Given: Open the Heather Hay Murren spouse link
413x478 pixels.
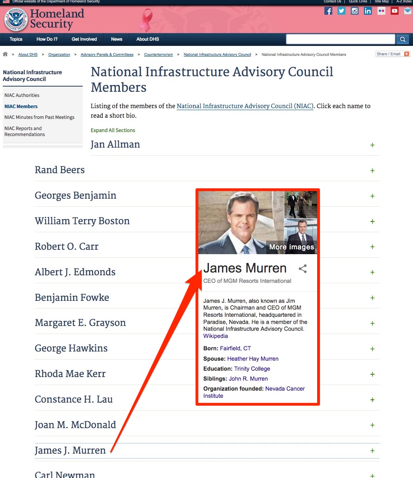Looking at the screenshot, I should pos(253,359).
